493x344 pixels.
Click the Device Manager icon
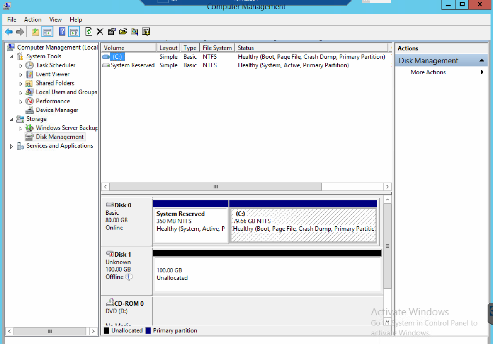tap(29, 110)
